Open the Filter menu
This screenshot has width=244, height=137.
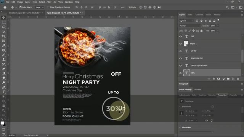pyautogui.click(x=49, y=2)
